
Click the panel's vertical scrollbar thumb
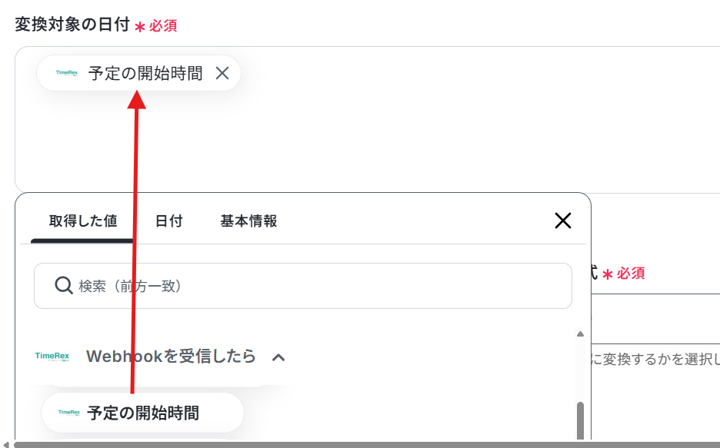click(581, 420)
